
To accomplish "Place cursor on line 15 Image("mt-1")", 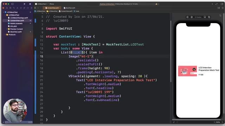I will 81,56.
